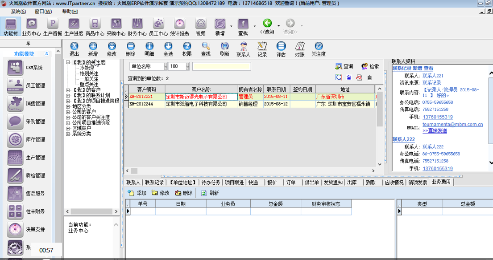Click the 检索 button

tap(370, 66)
